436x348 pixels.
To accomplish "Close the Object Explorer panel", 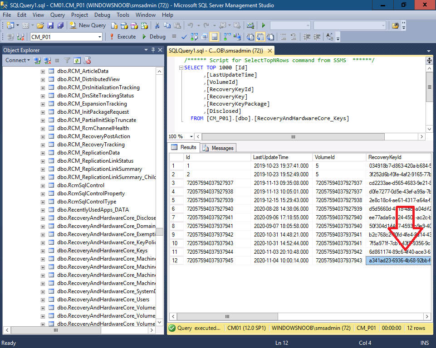I will [x=160, y=50].
